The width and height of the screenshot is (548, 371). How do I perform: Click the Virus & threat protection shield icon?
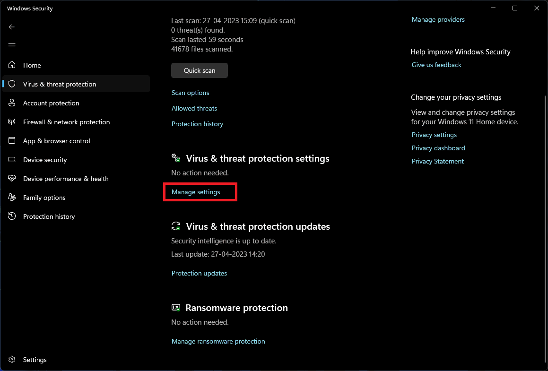(12, 84)
